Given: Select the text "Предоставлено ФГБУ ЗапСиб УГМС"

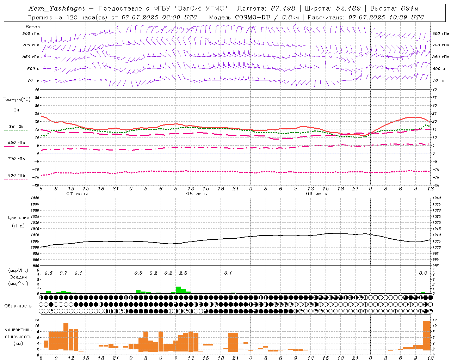Looking at the screenshot, I should coord(163,8).
